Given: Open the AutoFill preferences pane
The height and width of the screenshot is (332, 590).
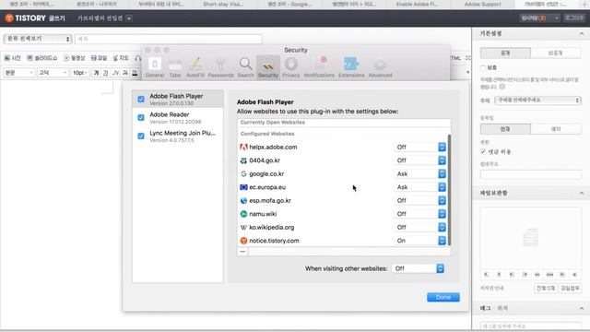Looking at the screenshot, I should [x=195, y=67].
